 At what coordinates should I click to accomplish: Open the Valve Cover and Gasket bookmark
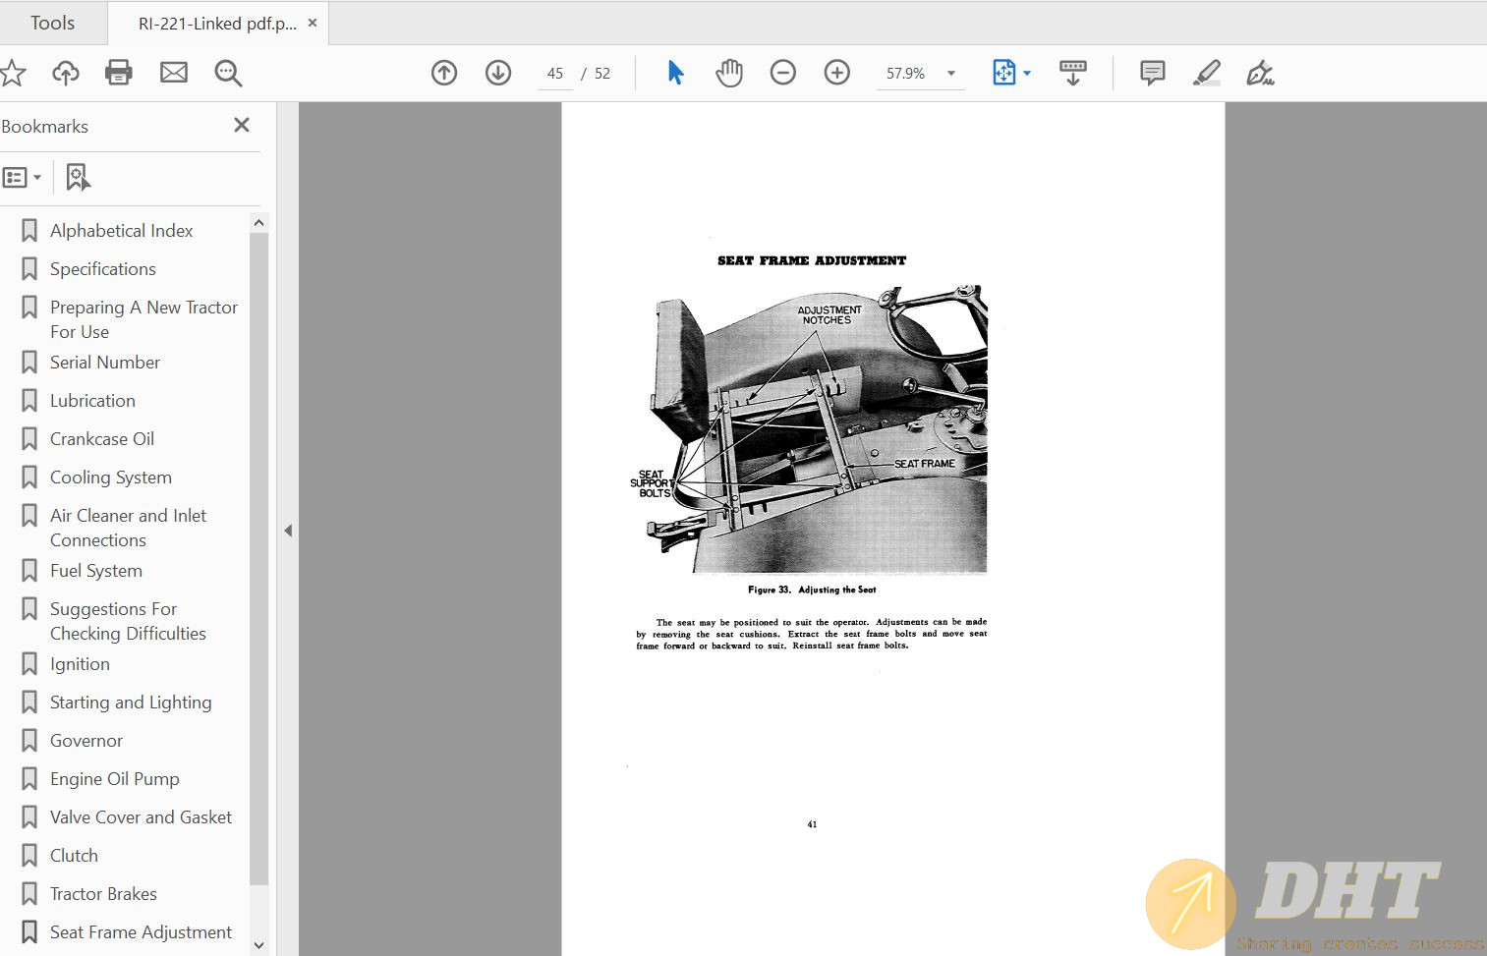(x=141, y=817)
